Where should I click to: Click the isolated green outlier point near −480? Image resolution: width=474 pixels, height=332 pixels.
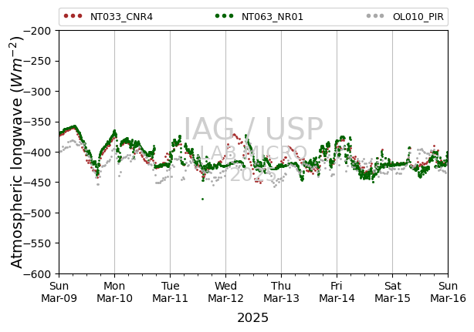pyautogui.click(x=202, y=199)
